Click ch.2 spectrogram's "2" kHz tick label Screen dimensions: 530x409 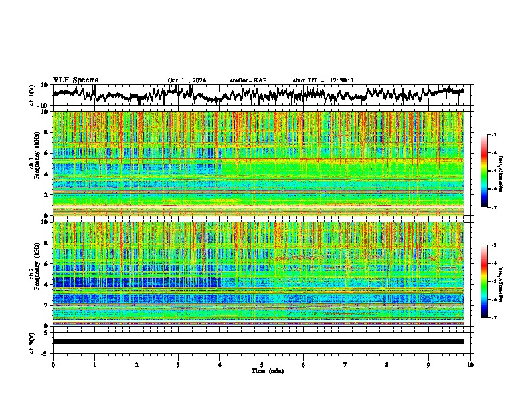pos(46,305)
